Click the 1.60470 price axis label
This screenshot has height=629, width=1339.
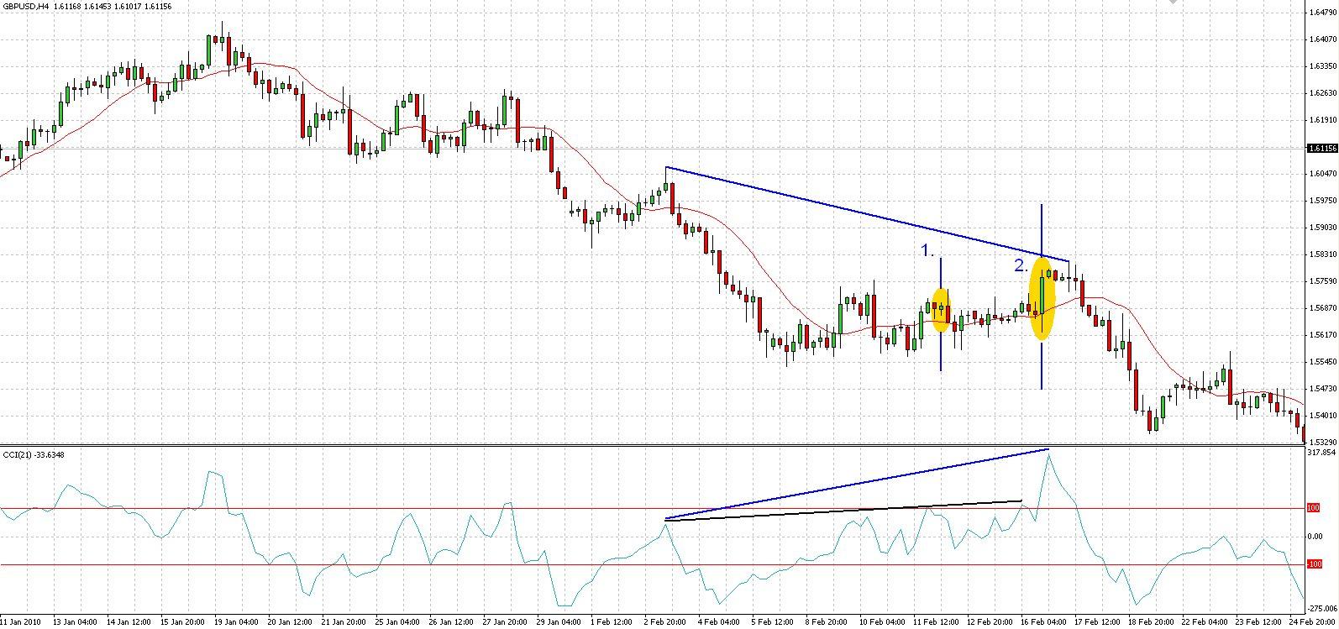[x=1322, y=174]
